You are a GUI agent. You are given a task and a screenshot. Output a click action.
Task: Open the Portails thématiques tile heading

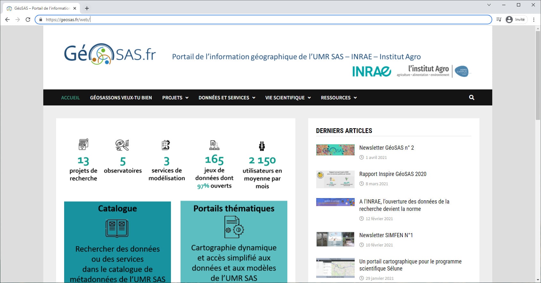click(234, 209)
